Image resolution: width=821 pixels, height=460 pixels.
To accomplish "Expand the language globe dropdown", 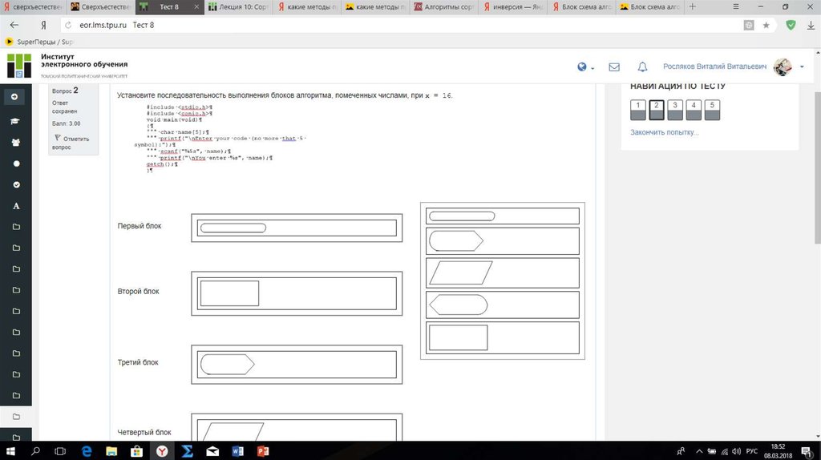I will tap(586, 67).
